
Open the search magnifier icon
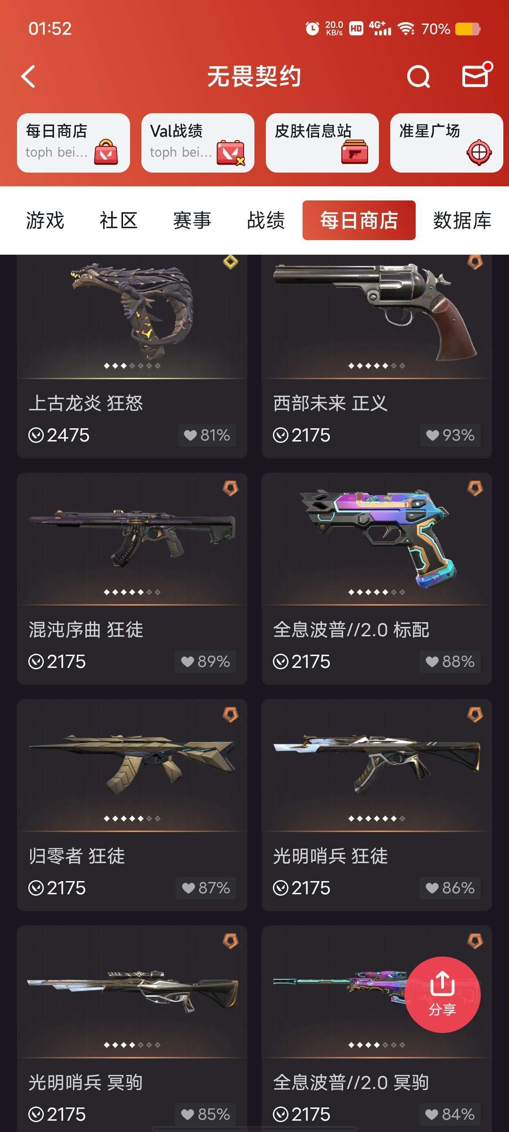(x=419, y=76)
